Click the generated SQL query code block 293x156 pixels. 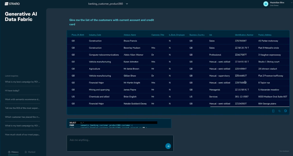(x=119, y=124)
